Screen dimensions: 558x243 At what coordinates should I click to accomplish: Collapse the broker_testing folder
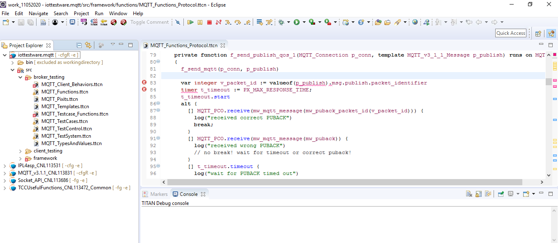[21, 77]
